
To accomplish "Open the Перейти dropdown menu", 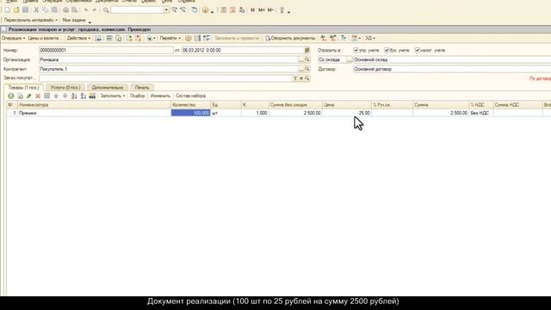I will [x=170, y=38].
